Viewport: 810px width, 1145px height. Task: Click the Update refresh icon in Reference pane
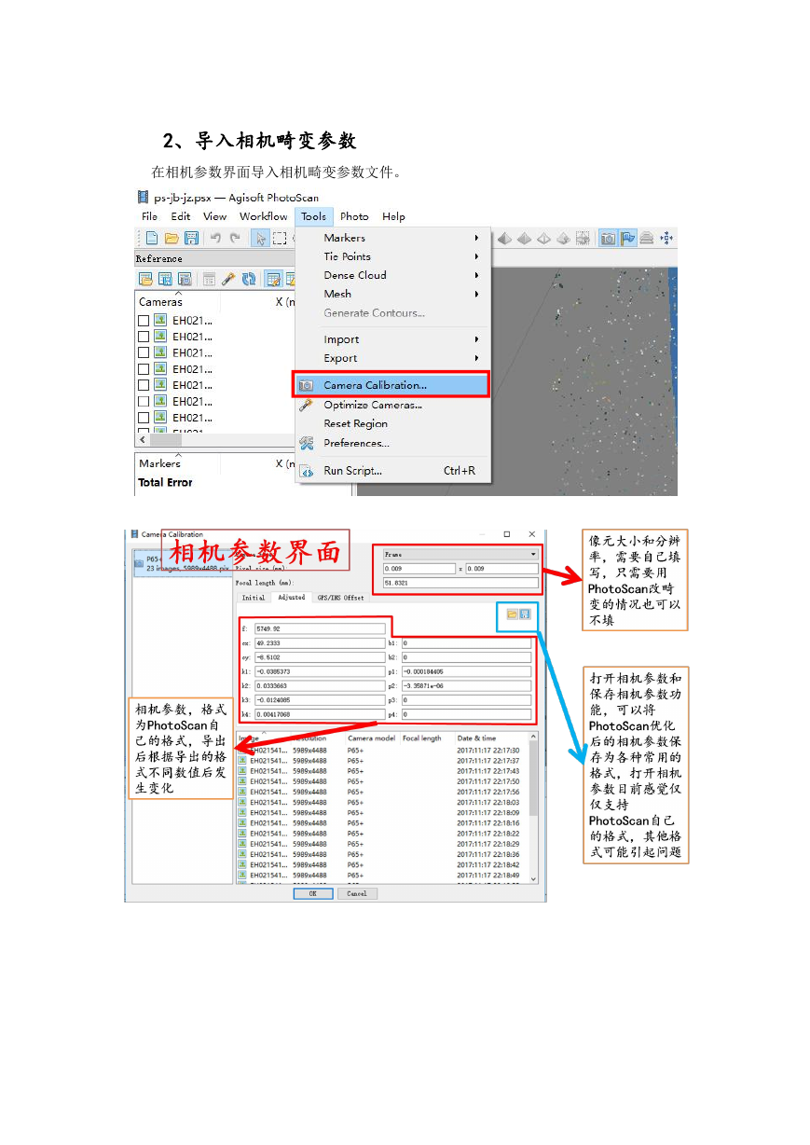(249, 279)
